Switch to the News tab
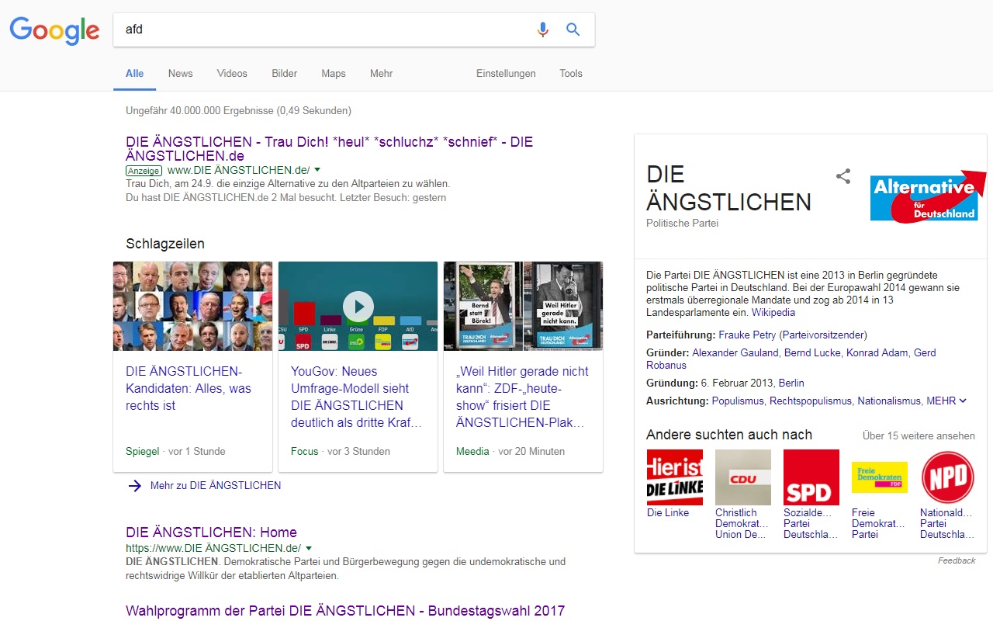Image resolution: width=993 pixels, height=621 pixels. pyautogui.click(x=180, y=74)
